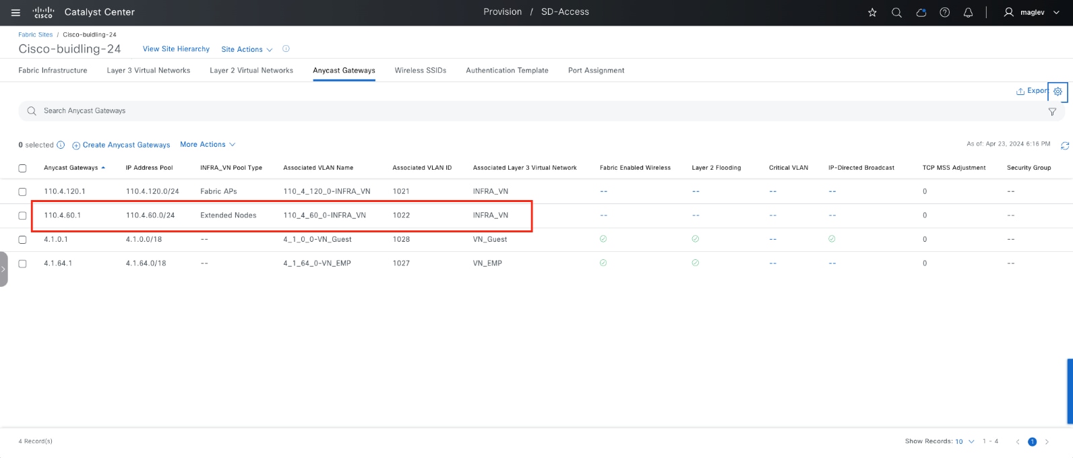Open the Port Assignment tab
Screen dimensions: 1073x458
point(596,71)
